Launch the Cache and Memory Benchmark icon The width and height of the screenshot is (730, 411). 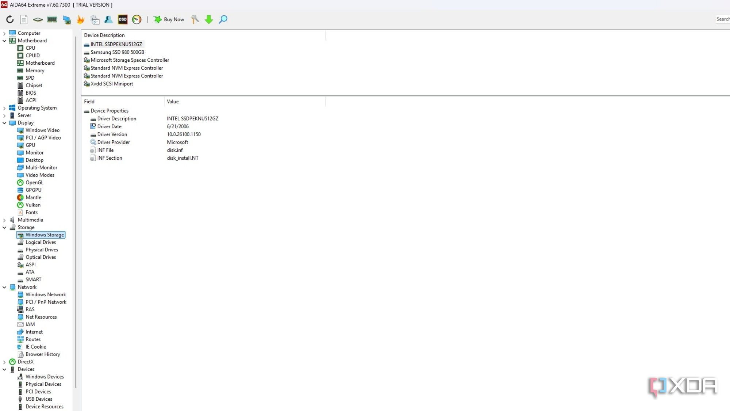point(52,19)
